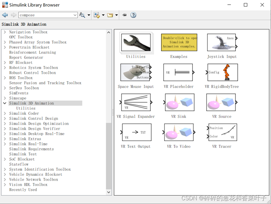Screen dimensions: 271x204
Task: Click the library tree scrollbar thumb
Action: pyautogui.click(x=109, y=156)
